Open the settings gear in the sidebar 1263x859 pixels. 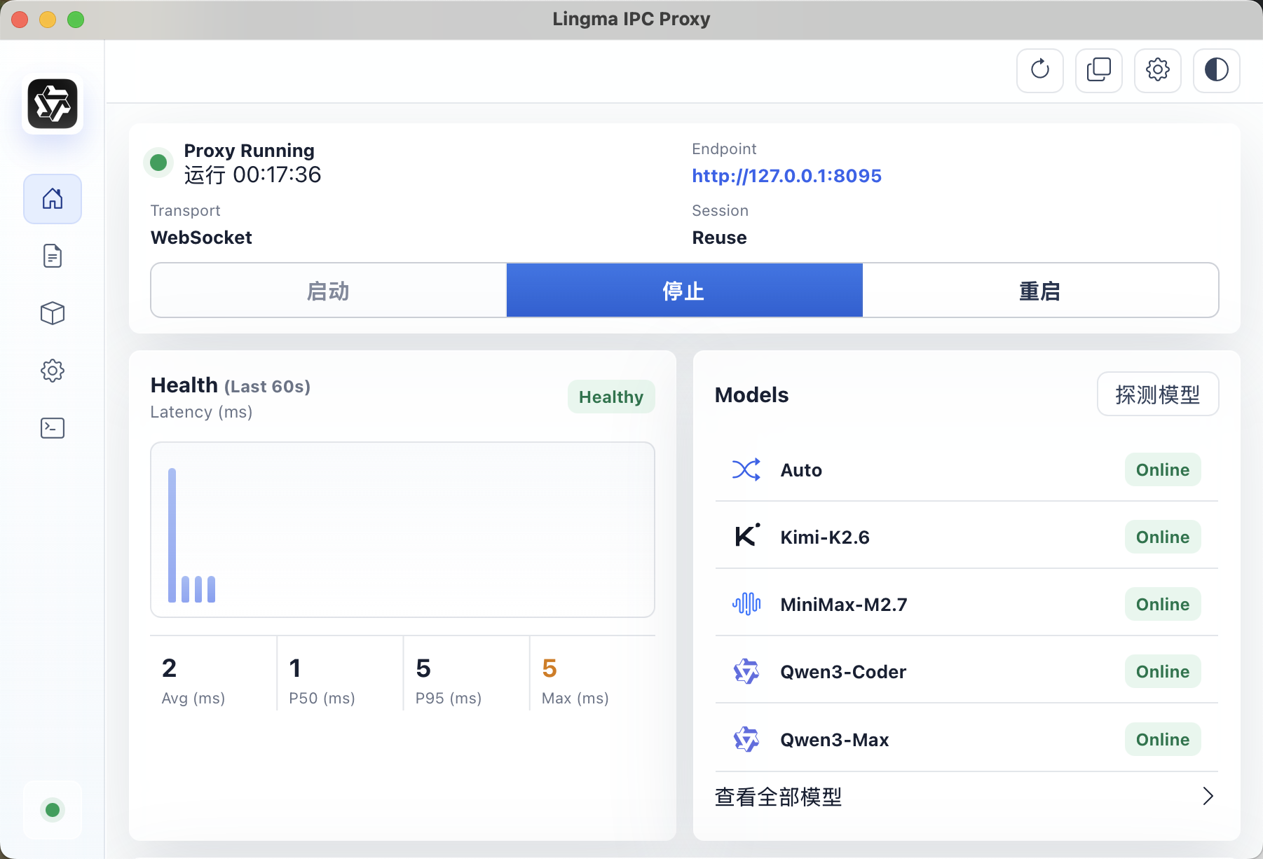pyautogui.click(x=53, y=371)
